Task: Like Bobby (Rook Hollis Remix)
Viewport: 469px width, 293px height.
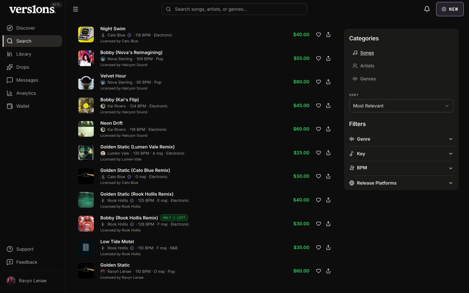Action: [318, 224]
